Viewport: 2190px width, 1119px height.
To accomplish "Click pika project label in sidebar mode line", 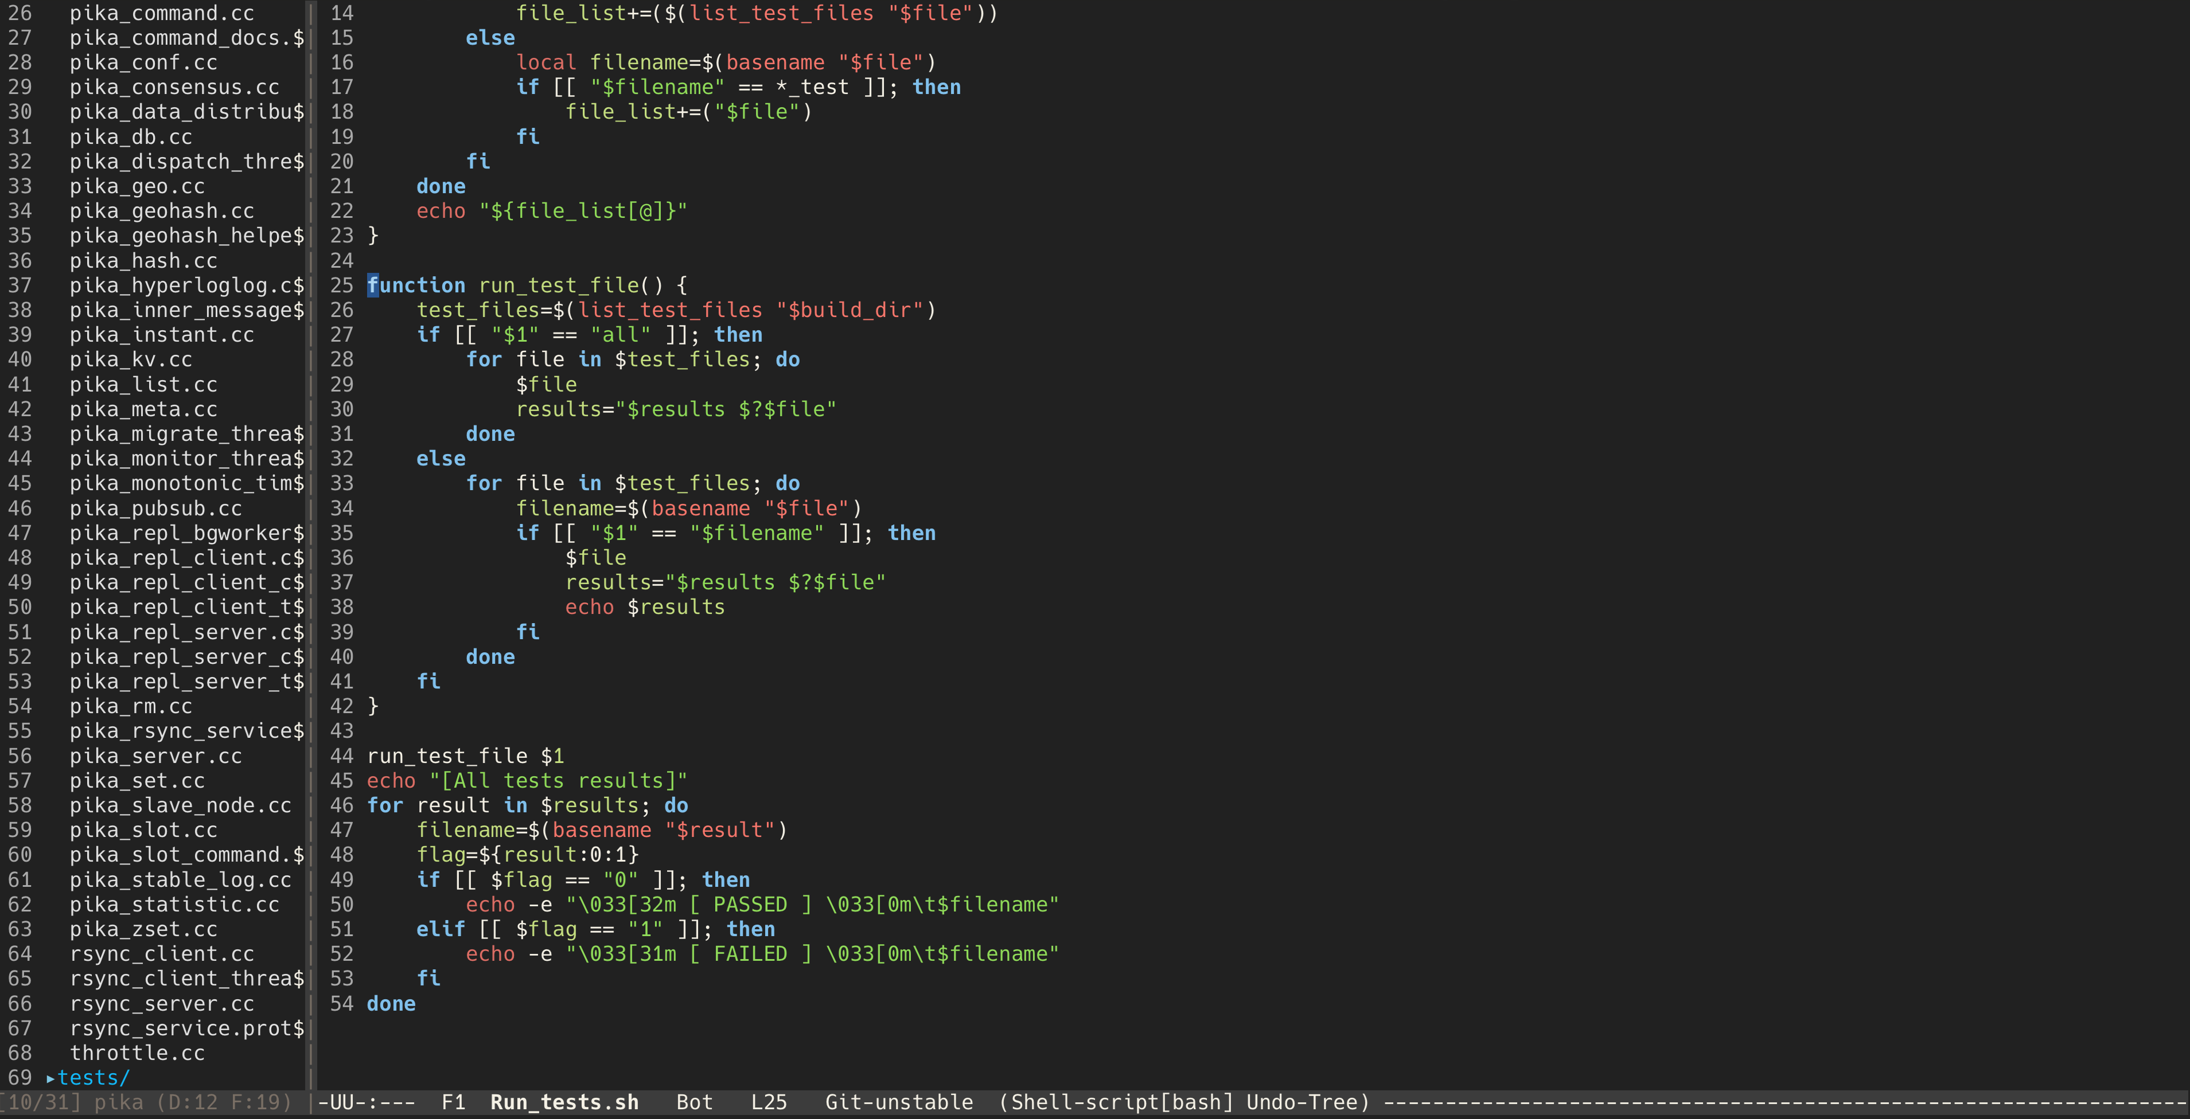I will 118,1103.
